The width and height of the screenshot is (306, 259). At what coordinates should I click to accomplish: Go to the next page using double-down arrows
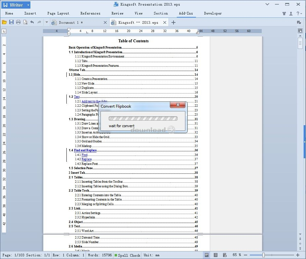300,248
